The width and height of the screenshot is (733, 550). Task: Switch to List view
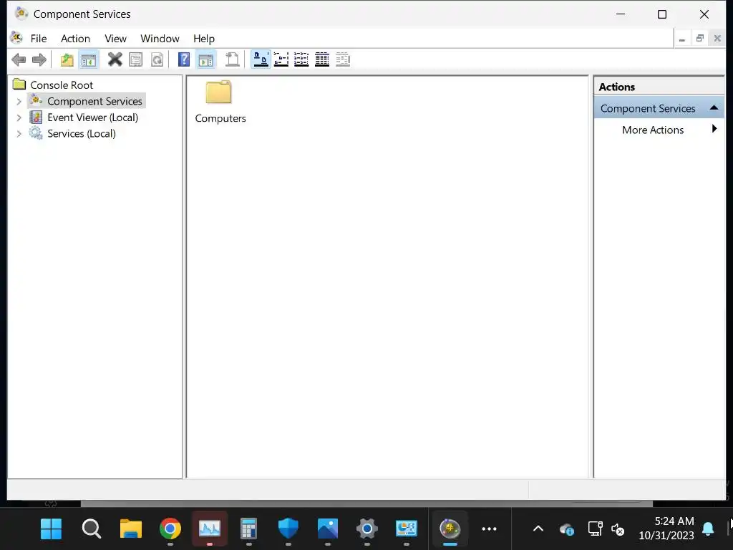[x=301, y=59]
